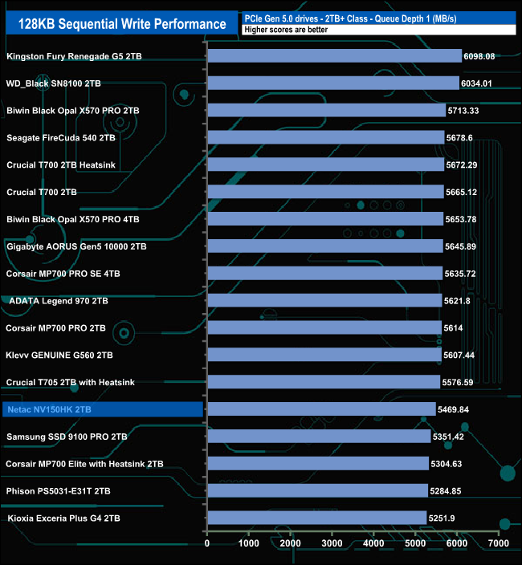Screen dimensions: 522x565
Task: Click the 5607.44 value
Action: click(x=459, y=355)
